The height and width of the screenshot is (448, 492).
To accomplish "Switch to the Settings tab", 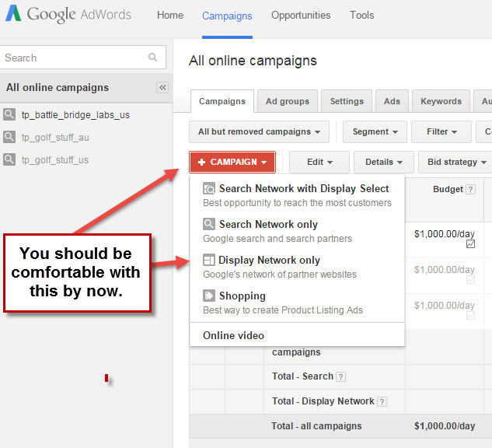I will point(347,101).
